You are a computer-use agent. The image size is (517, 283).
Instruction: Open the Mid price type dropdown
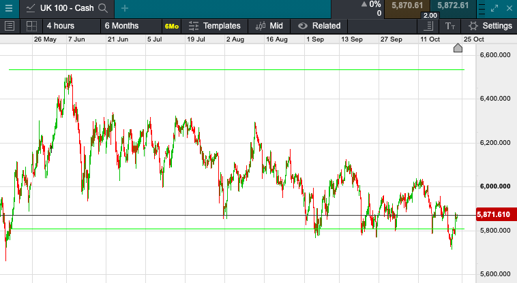tap(269, 26)
